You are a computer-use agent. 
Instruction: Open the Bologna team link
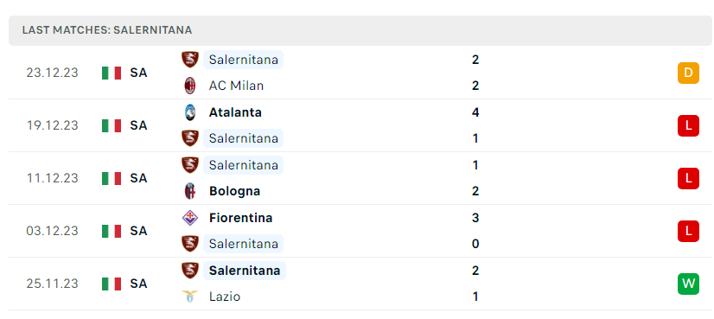coord(234,191)
